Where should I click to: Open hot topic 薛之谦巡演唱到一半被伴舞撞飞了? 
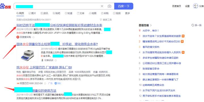pos(160,80)
